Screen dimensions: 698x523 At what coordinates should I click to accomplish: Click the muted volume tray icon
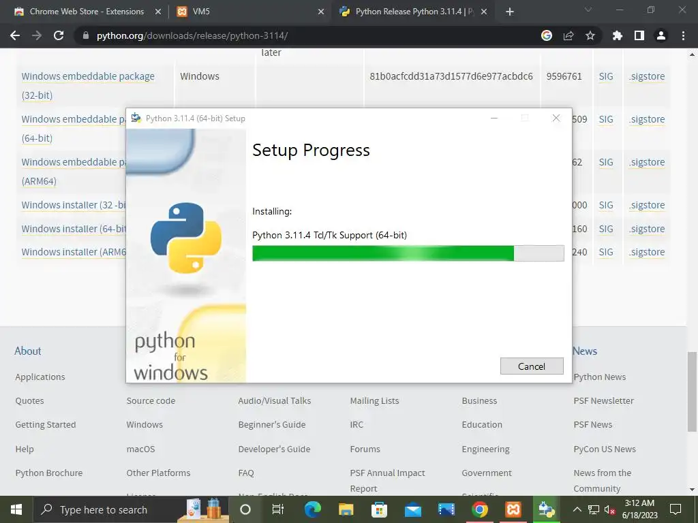pos(609,509)
